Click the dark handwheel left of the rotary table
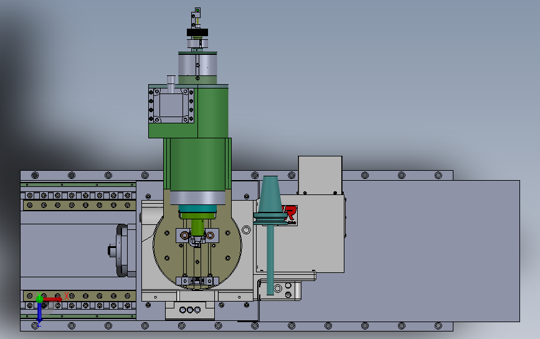 pos(121,251)
